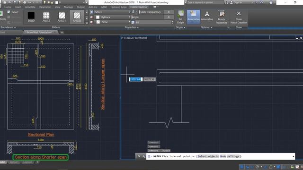The image size is (303, 170).
Task: Switch to the Parametric ribbon tab
Action: 45,7
